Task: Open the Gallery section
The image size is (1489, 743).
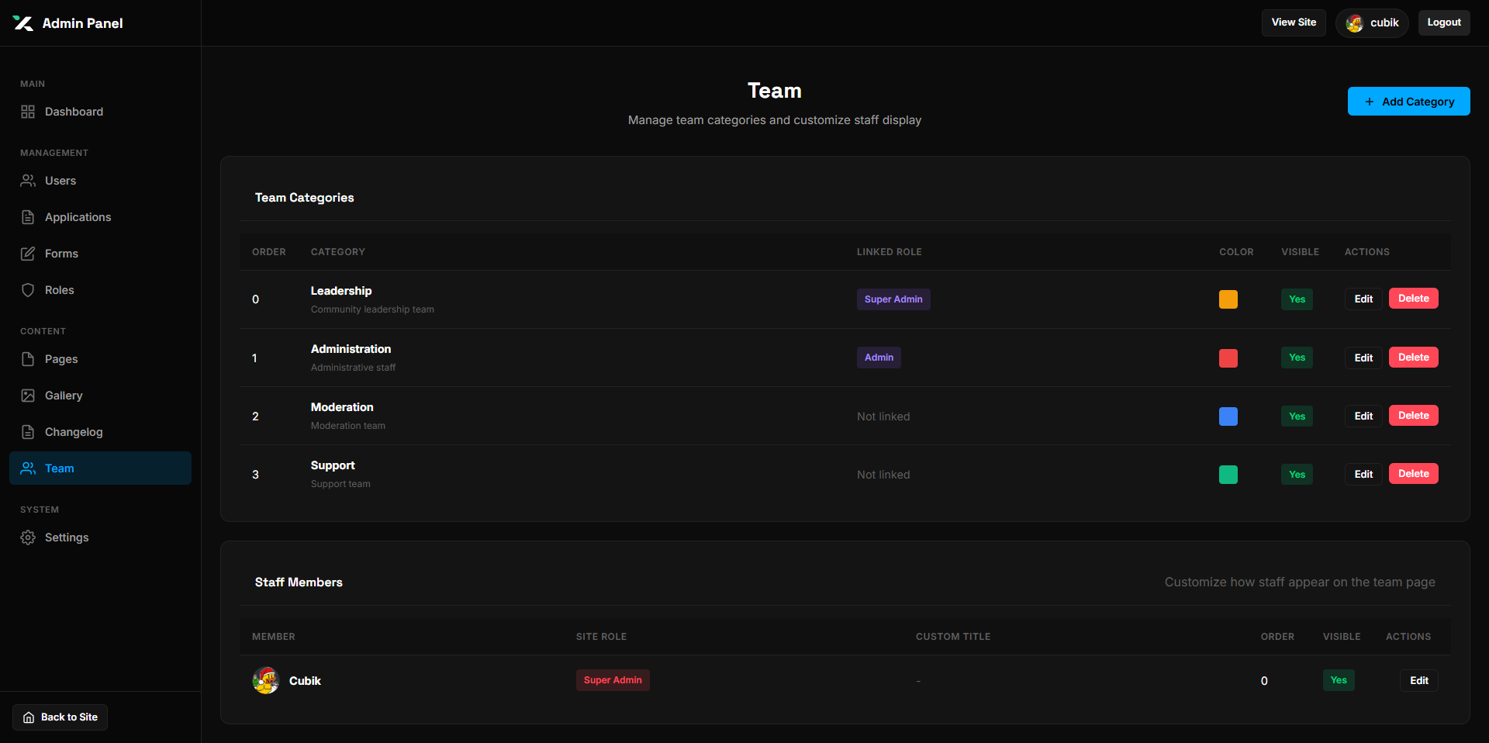Action: click(101, 396)
